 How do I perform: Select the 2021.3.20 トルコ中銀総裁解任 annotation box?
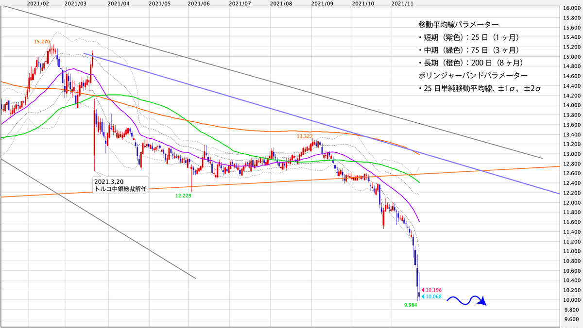click(x=120, y=185)
